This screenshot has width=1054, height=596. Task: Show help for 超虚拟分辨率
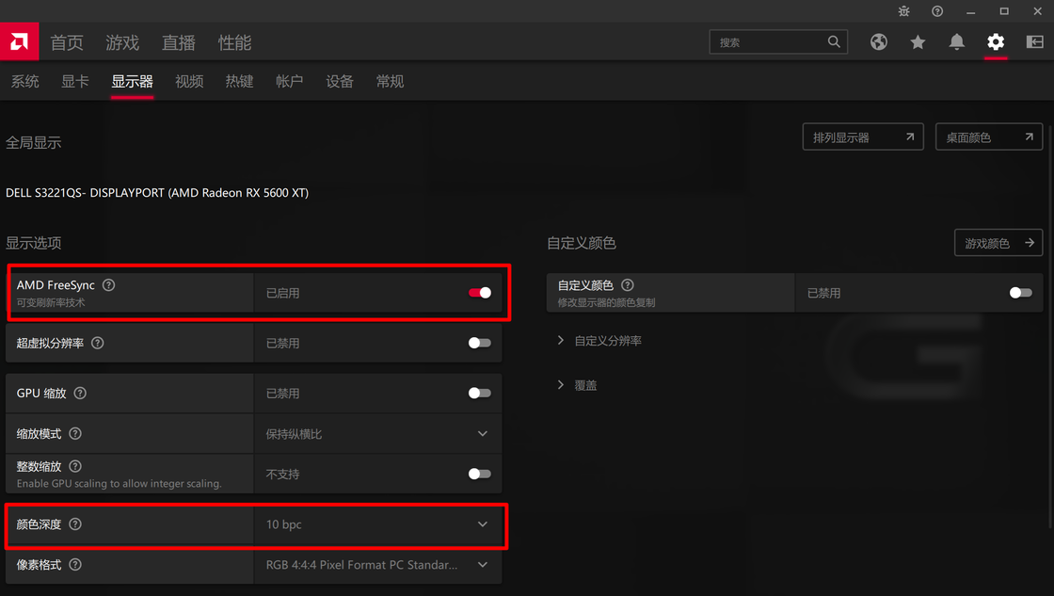98,343
